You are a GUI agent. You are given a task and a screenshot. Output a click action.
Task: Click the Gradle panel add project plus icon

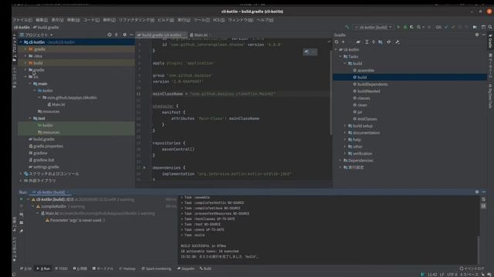[x=343, y=42]
